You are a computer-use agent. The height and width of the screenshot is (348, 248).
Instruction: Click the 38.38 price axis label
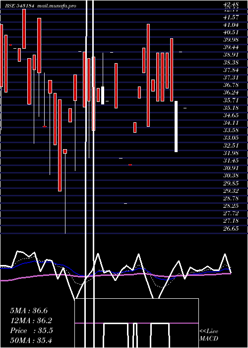click(x=231, y=63)
